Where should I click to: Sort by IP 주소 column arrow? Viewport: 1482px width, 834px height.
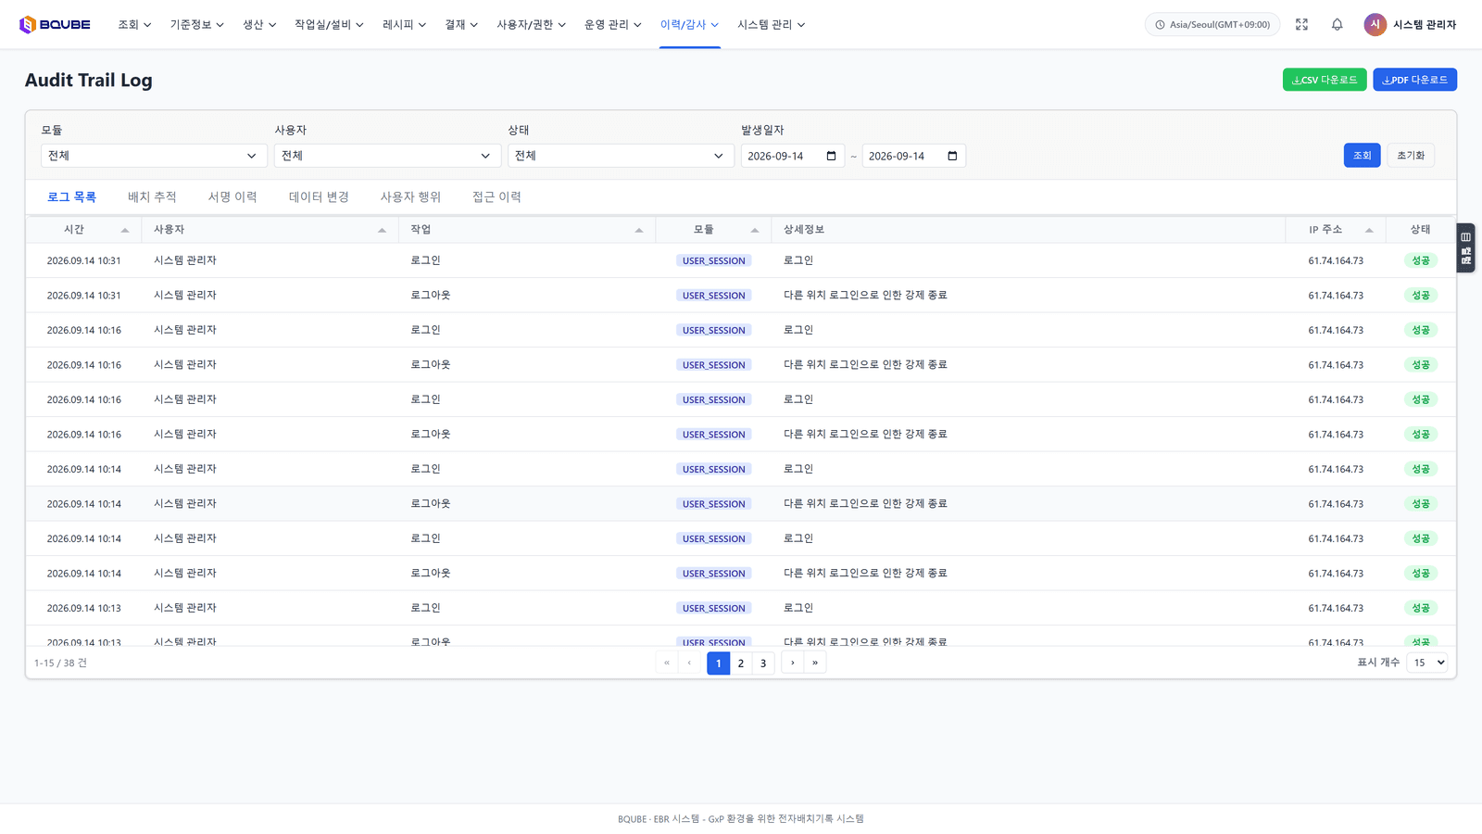click(x=1369, y=230)
